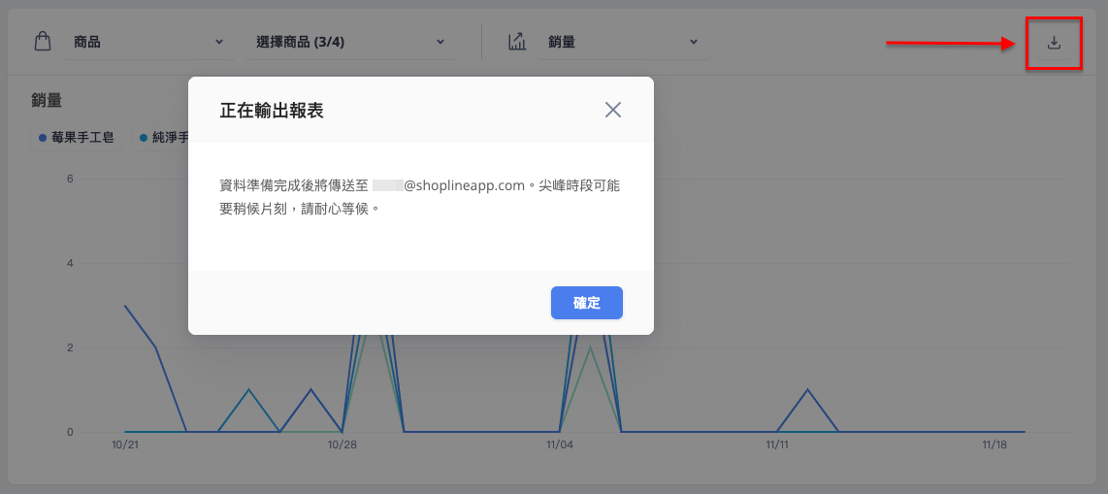Open the 銷量 metric dropdown
1108x494 pixels.
point(622,42)
